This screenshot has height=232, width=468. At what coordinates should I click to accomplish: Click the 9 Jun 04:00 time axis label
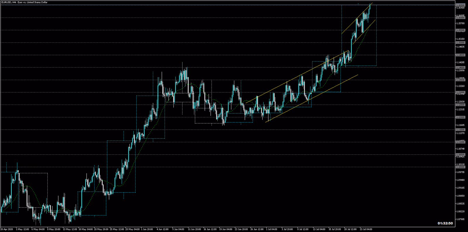click(x=178, y=229)
